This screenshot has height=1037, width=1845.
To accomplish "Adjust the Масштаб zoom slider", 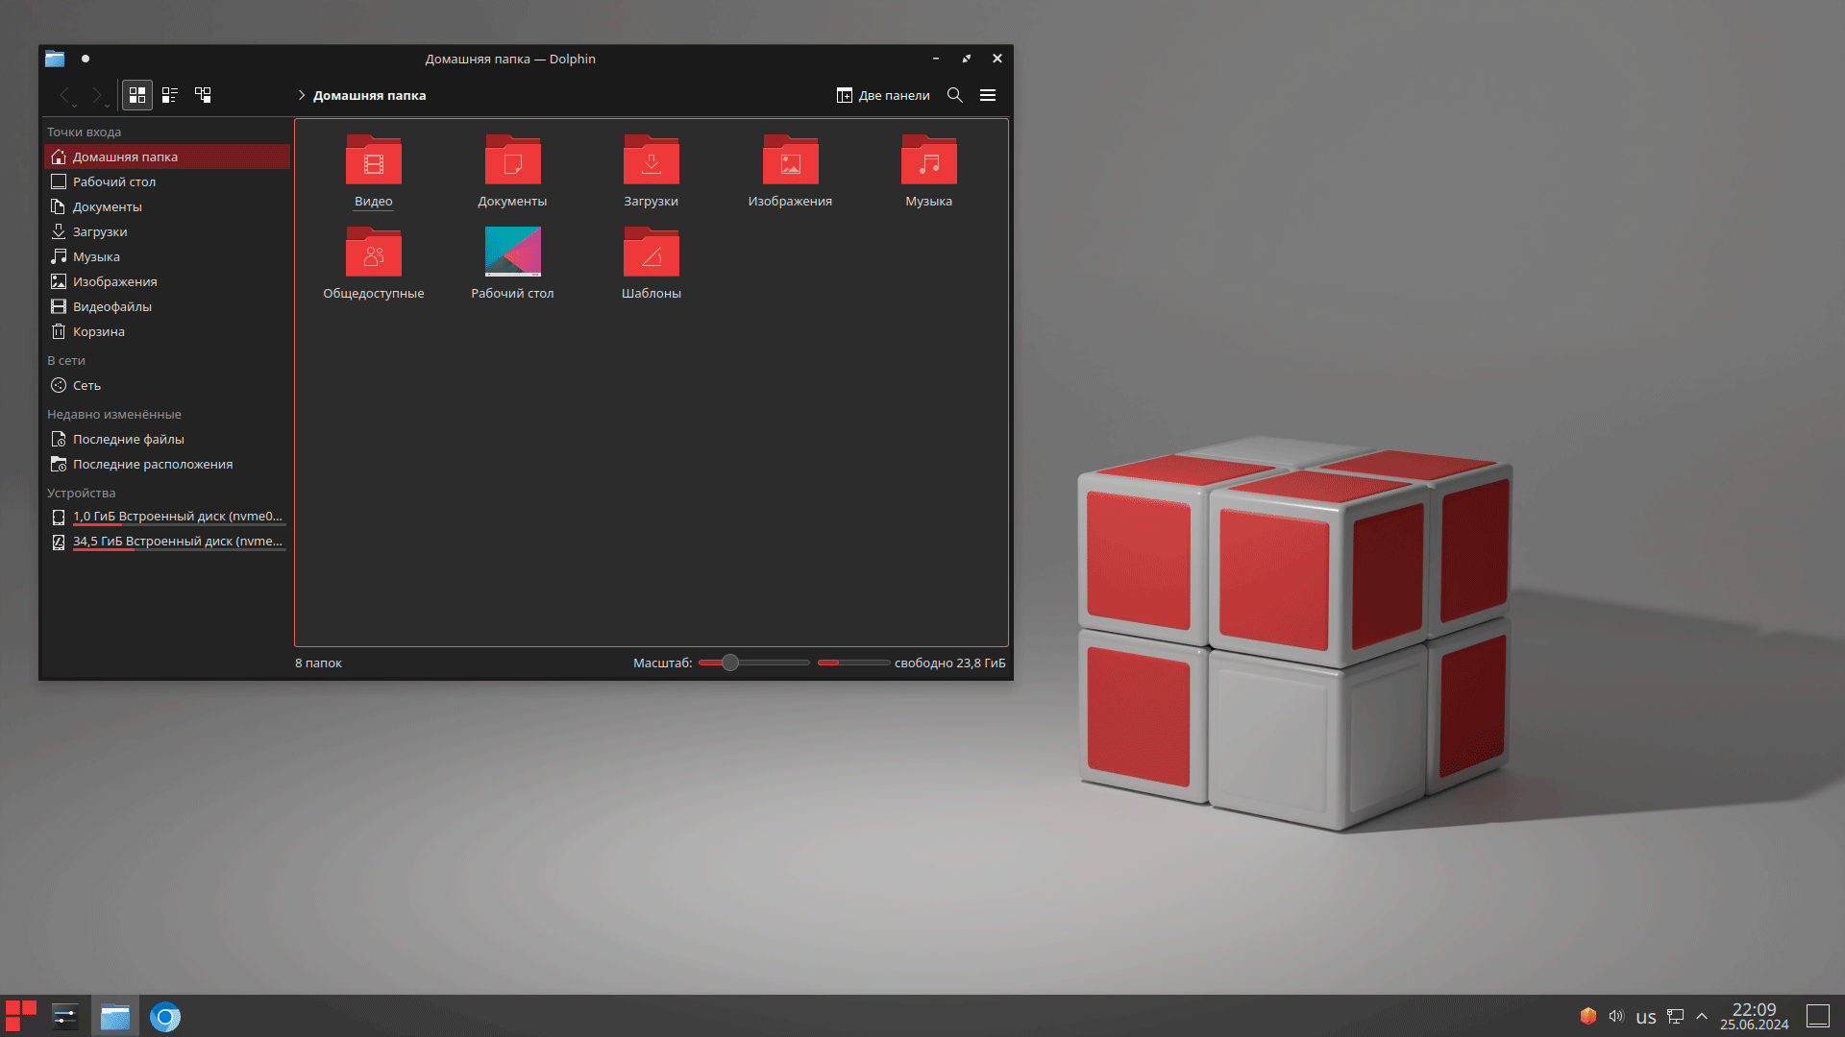I will 730,663.
